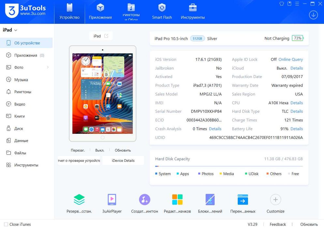Select Об устройстве in sidebar
Viewport: 324px width, 228px height.
click(26, 43)
